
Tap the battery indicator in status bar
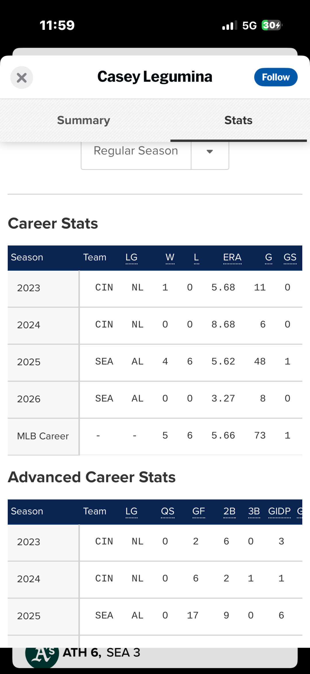coord(272,25)
